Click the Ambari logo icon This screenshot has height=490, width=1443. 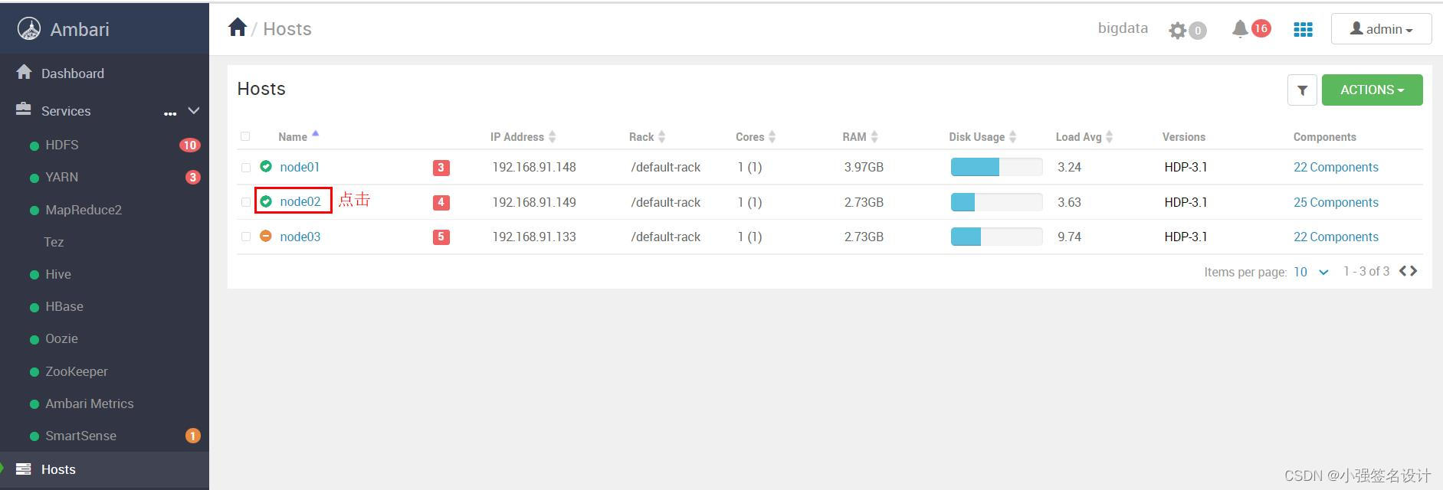pos(29,29)
